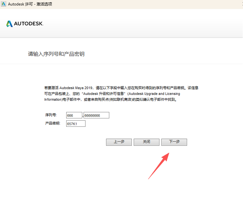Focus the first serial number field containing 666
The height and width of the screenshot is (222, 243).
(x=74, y=115)
